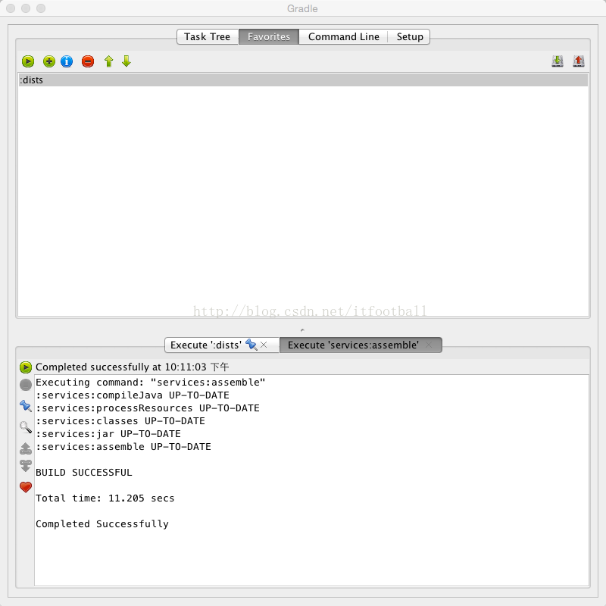Click ':services:compileJava UP-TO-DATE' output line
This screenshot has height=606, width=606.
[133, 395]
